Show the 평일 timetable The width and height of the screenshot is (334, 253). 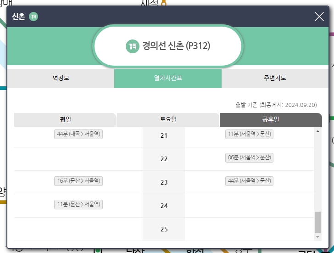[x=65, y=119]
